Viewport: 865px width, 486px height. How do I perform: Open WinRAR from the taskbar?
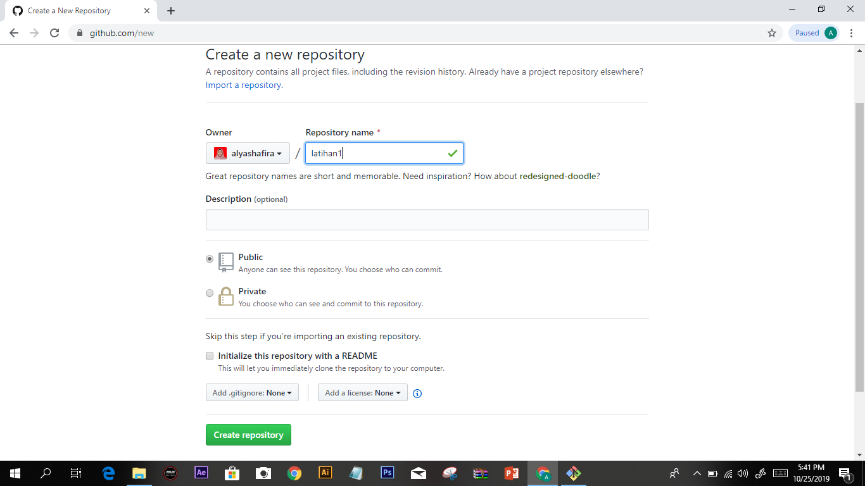[480, 473]
